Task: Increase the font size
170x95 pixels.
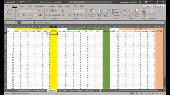Action: coord(39,11)
